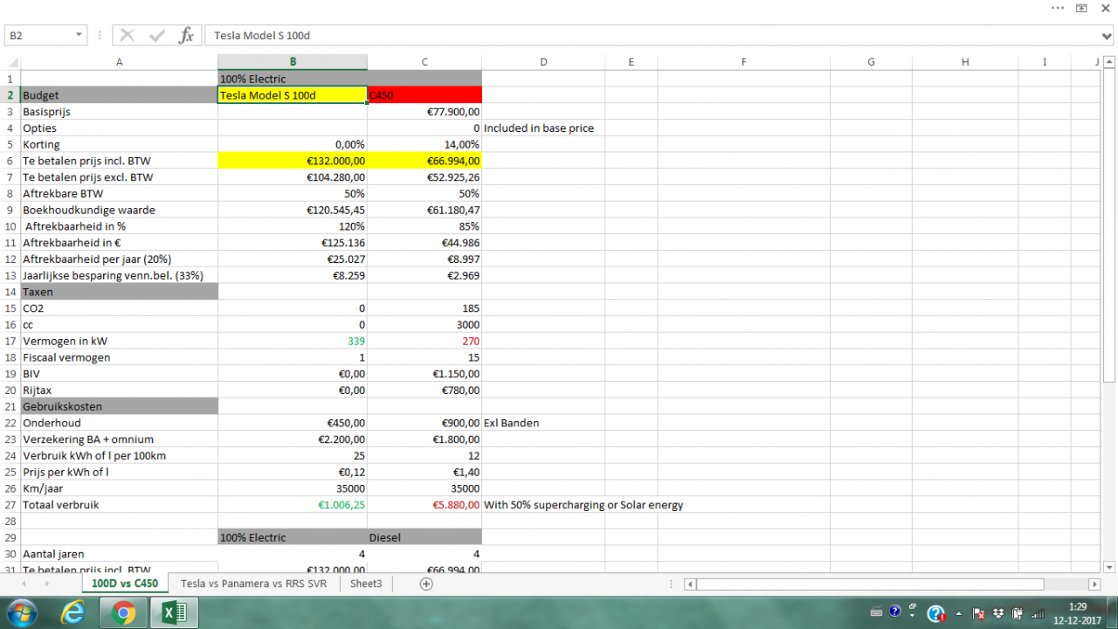Open the Name Box dropdown arrow

[79, 36]
